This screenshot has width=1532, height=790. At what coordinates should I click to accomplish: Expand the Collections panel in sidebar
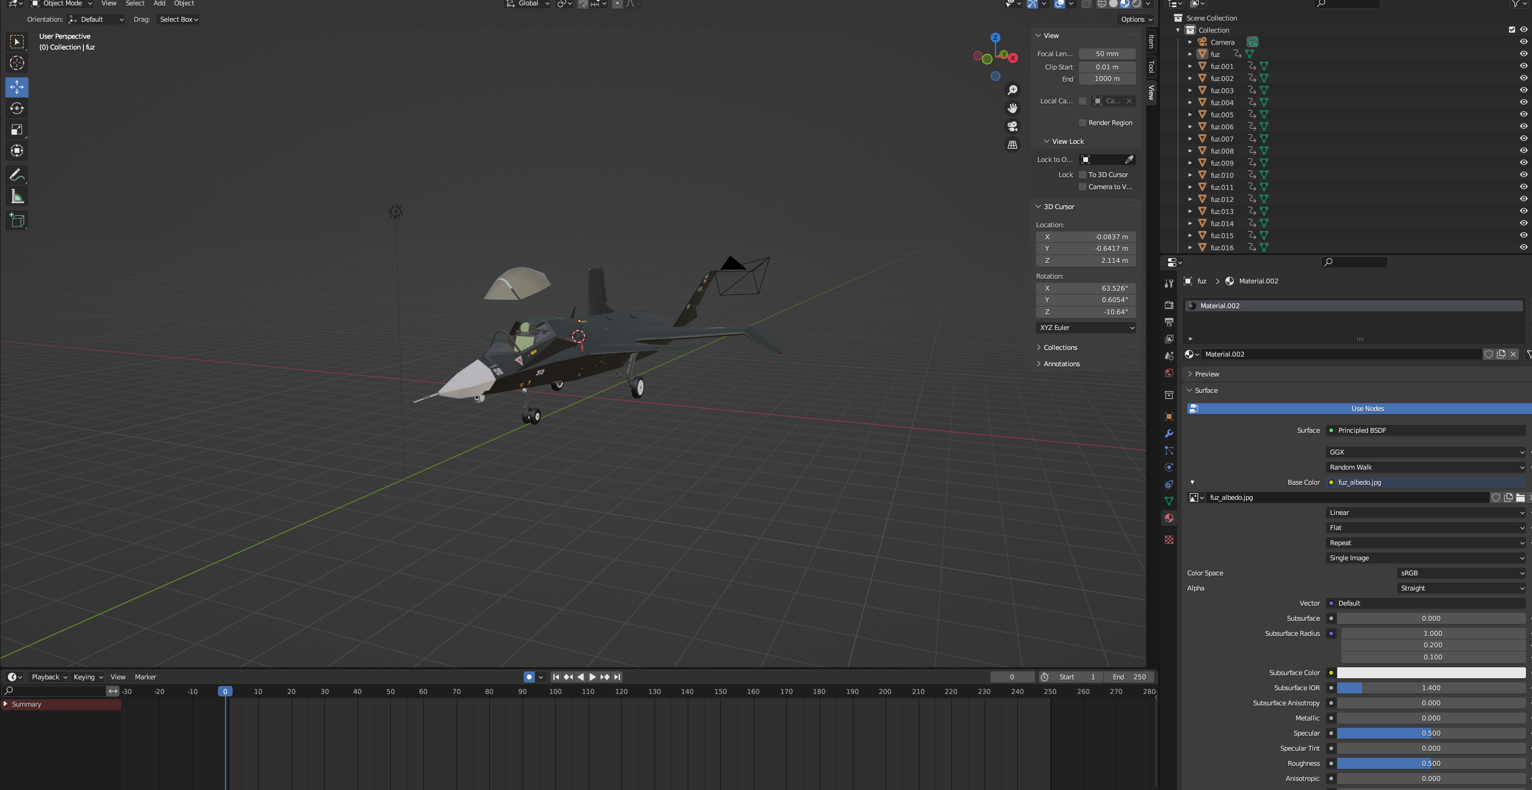coord(1060,348)
